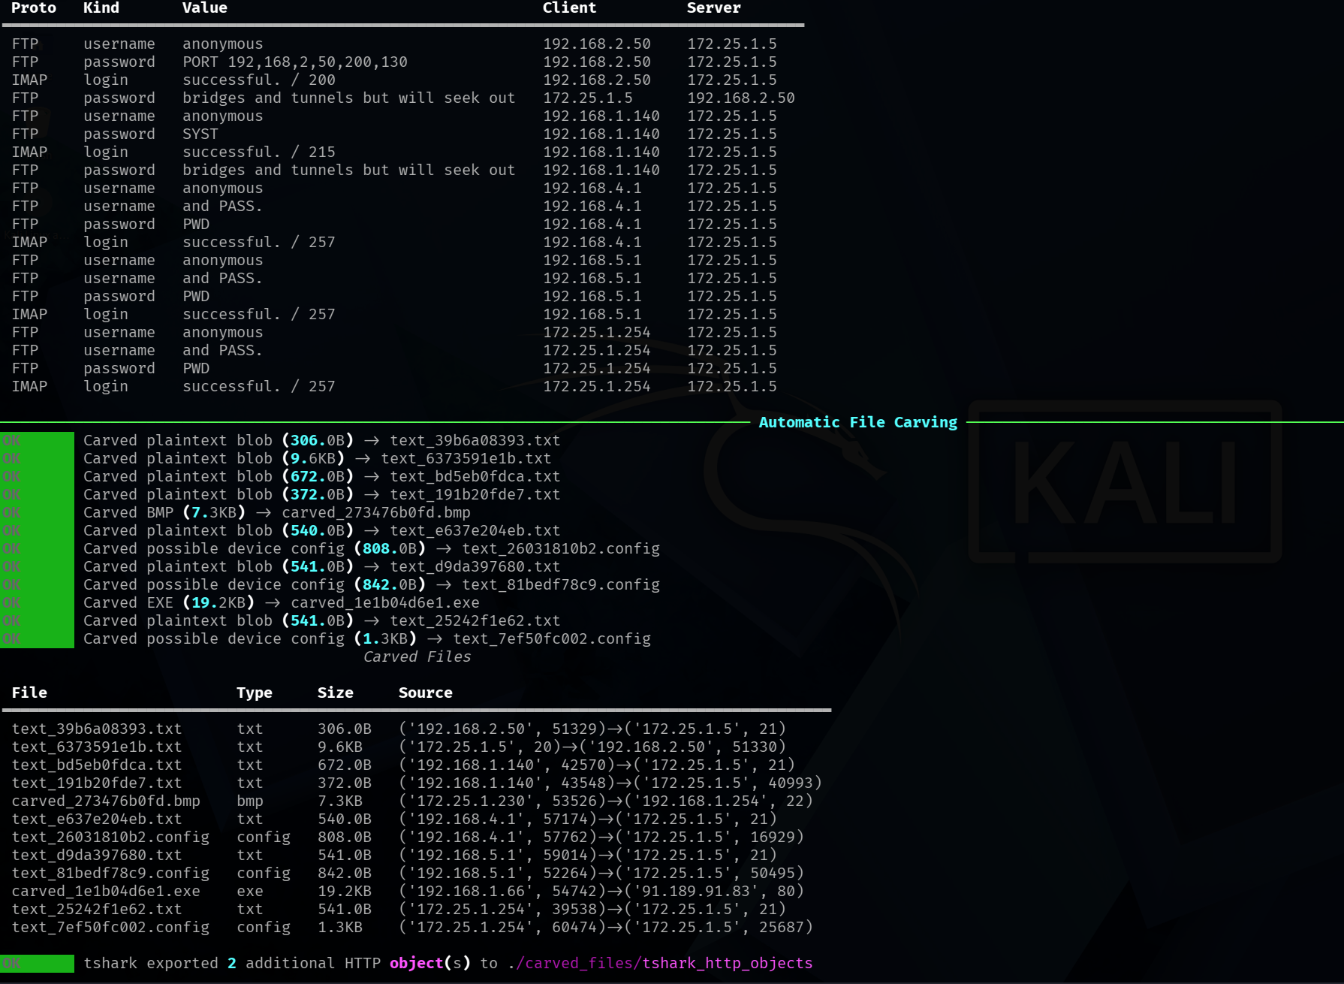The height and width of the screenshot is (984, 1344).
Task: Click 'carved_1e1b04d6e1.exe' in Carved Files table
Action: click(x=106, y=892)
